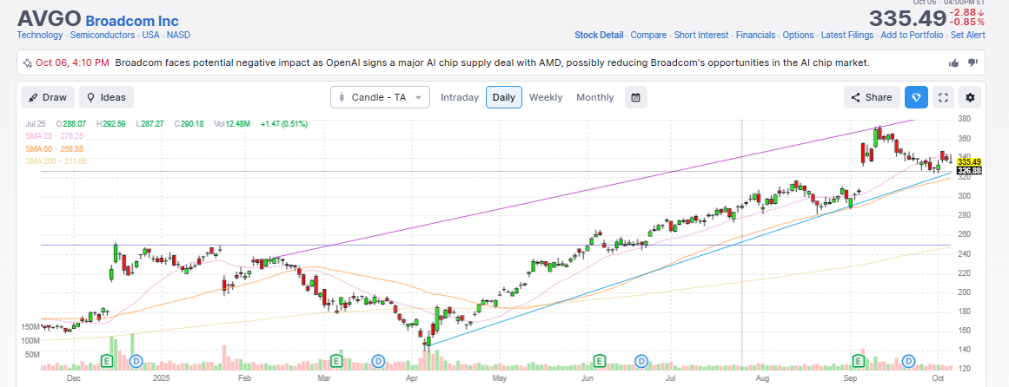The height and width of the screenshot is (387, 1009).
Task: Click the December earnings E marker
Action: tap(108, 361)
